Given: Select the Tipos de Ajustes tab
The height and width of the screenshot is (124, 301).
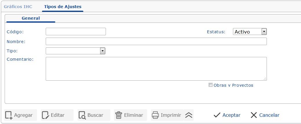Looking at the screenshot, I should point(63,6).
